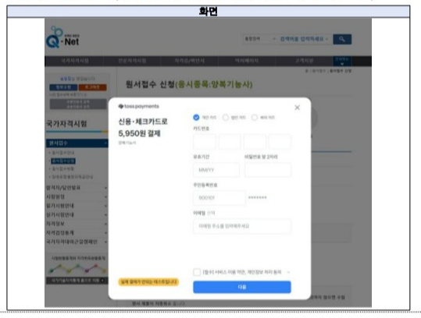Open the 자격증/확인서 top menu
Image resolution: width=421 pixels, height=318 pixels.
click(x=190, y=61)
